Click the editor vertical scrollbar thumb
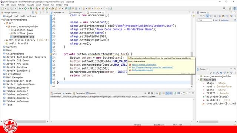Image resolution: width=237 pixels, height=133 pixels. click(x=192, y=69)
